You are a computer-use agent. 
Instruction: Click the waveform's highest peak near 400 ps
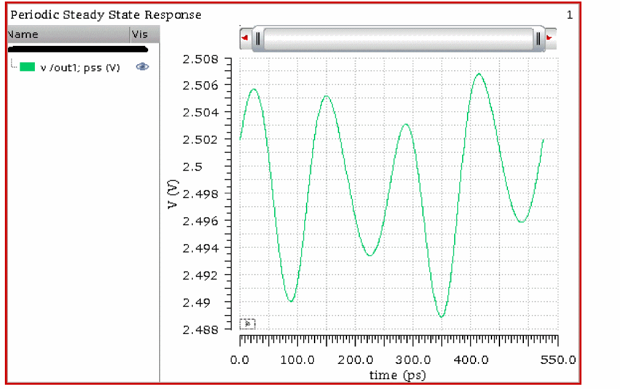(479, 74)
